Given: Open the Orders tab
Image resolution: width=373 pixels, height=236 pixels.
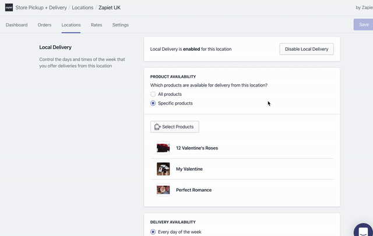Looking at the screenshot, I should coord(44,25).
